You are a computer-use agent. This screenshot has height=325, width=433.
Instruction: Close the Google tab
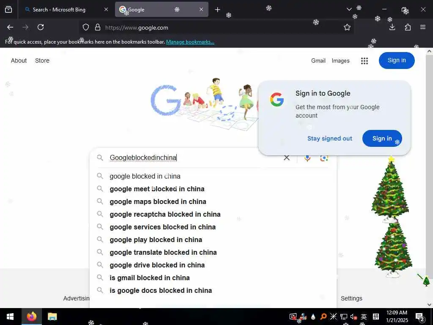click(x=201, y=9)
